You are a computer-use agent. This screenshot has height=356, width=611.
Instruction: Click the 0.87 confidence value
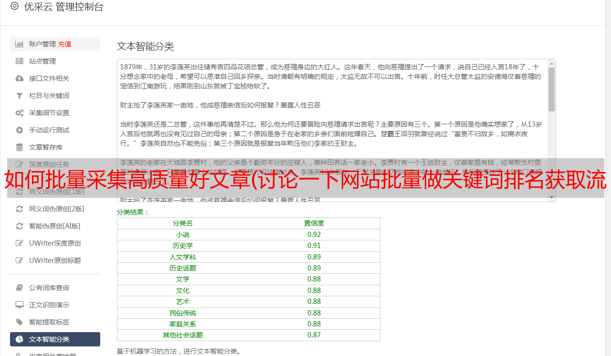pyautogui.click(x=314, y=335)
